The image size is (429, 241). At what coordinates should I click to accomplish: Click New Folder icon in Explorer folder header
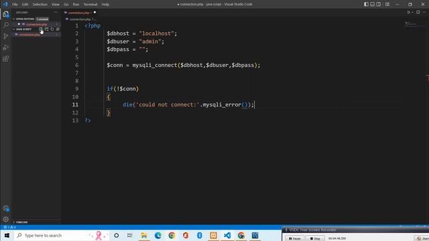tap(46, 29)
